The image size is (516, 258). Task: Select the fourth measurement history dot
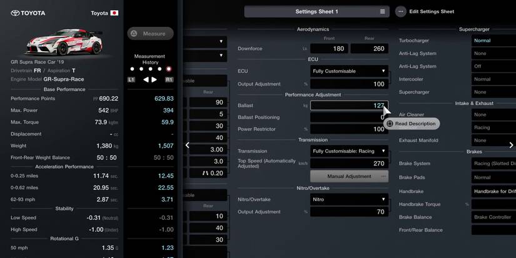[159, 69]
